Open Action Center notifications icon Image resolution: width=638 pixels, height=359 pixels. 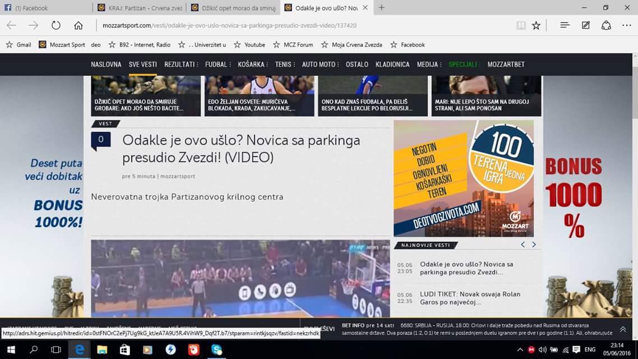click(576, 349)
